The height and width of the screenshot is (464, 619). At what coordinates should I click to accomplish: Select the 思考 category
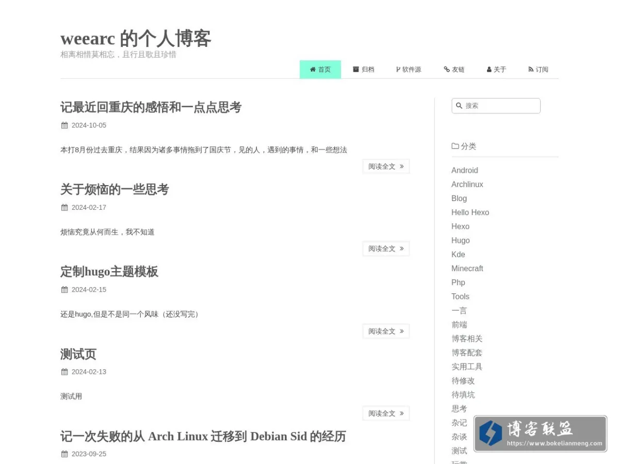459,409
